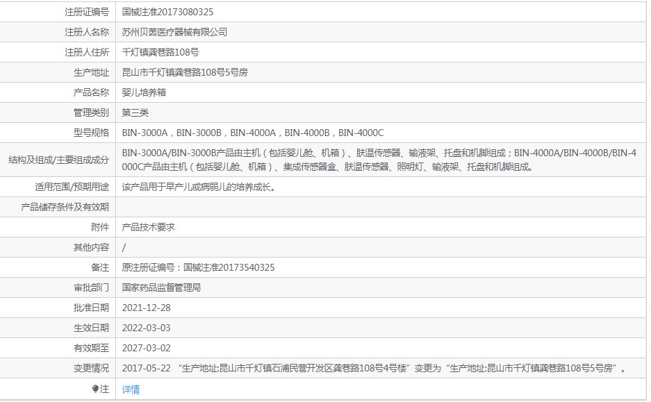Click the 产品储存条件及有效期 label
651x402 pixels.
point(65,207)
